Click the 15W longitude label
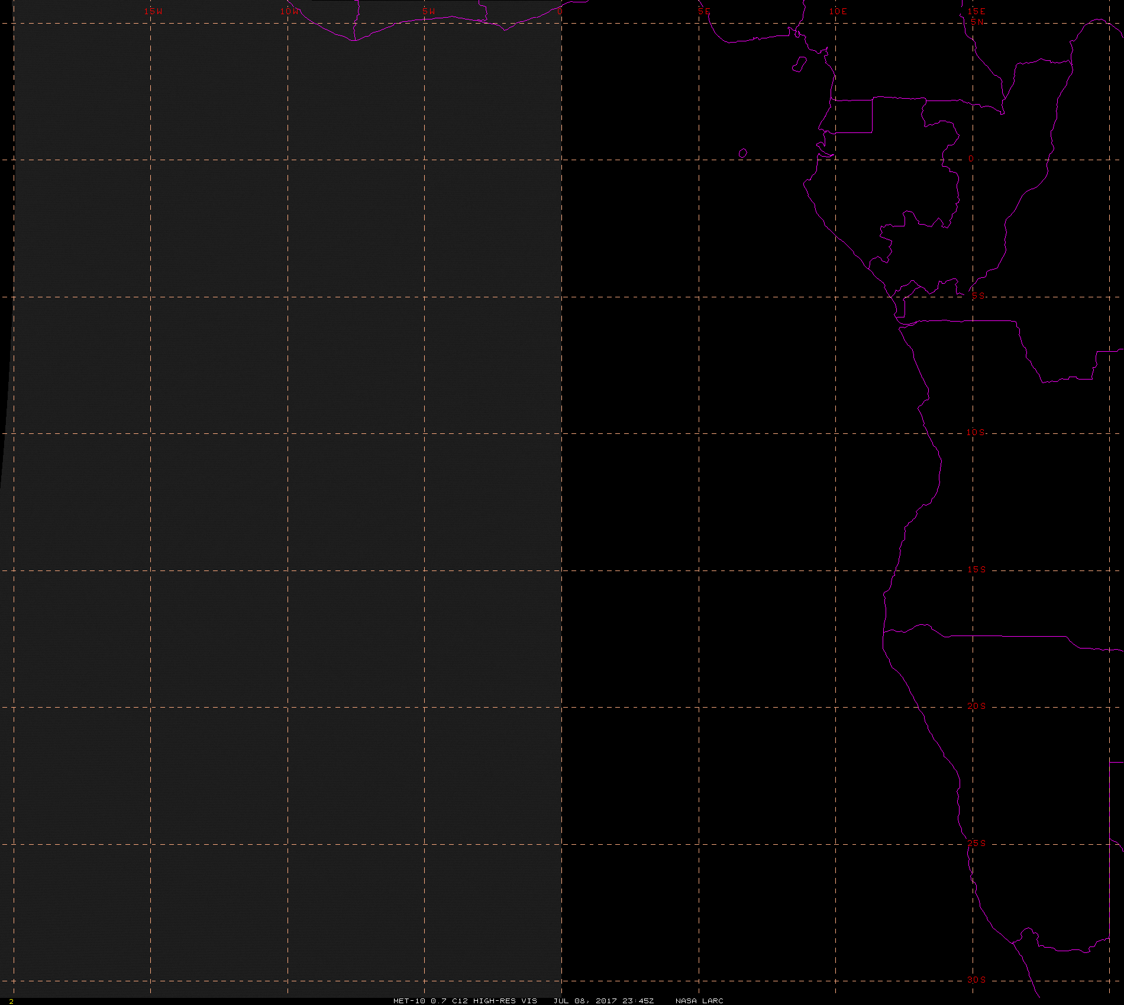The height and width of the screenshot is (1005, 1124). tap(153, 11)
